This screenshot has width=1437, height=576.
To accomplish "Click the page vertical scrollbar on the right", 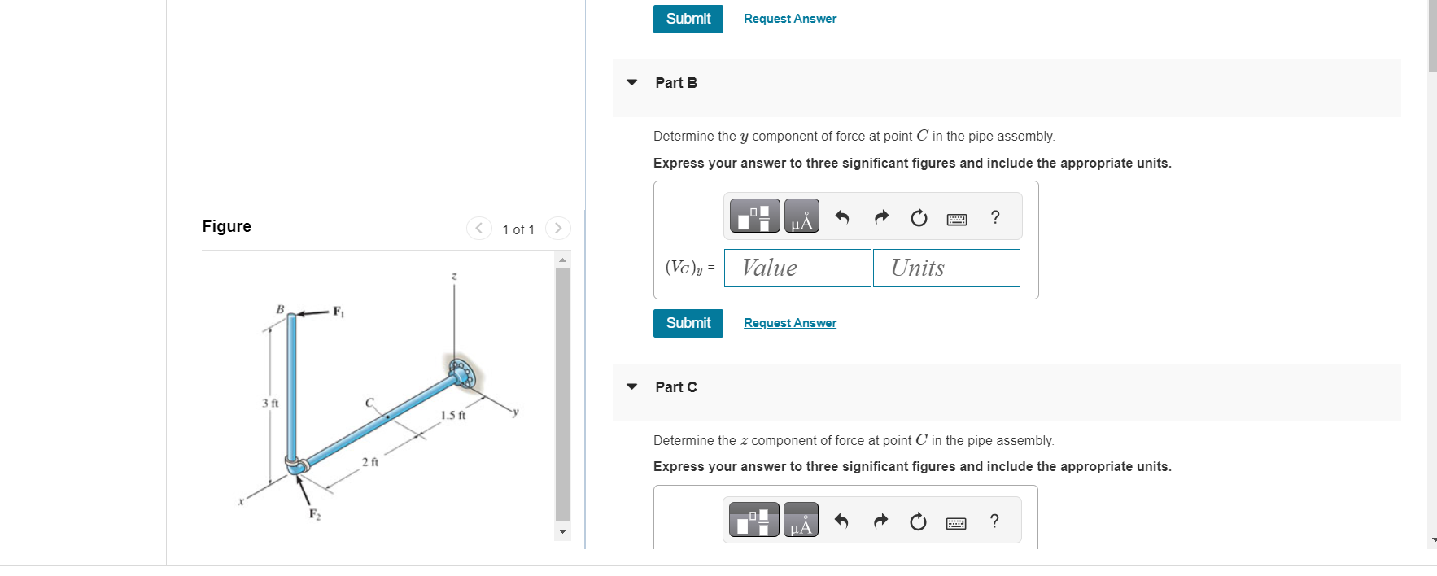I will pos(1430,37).
